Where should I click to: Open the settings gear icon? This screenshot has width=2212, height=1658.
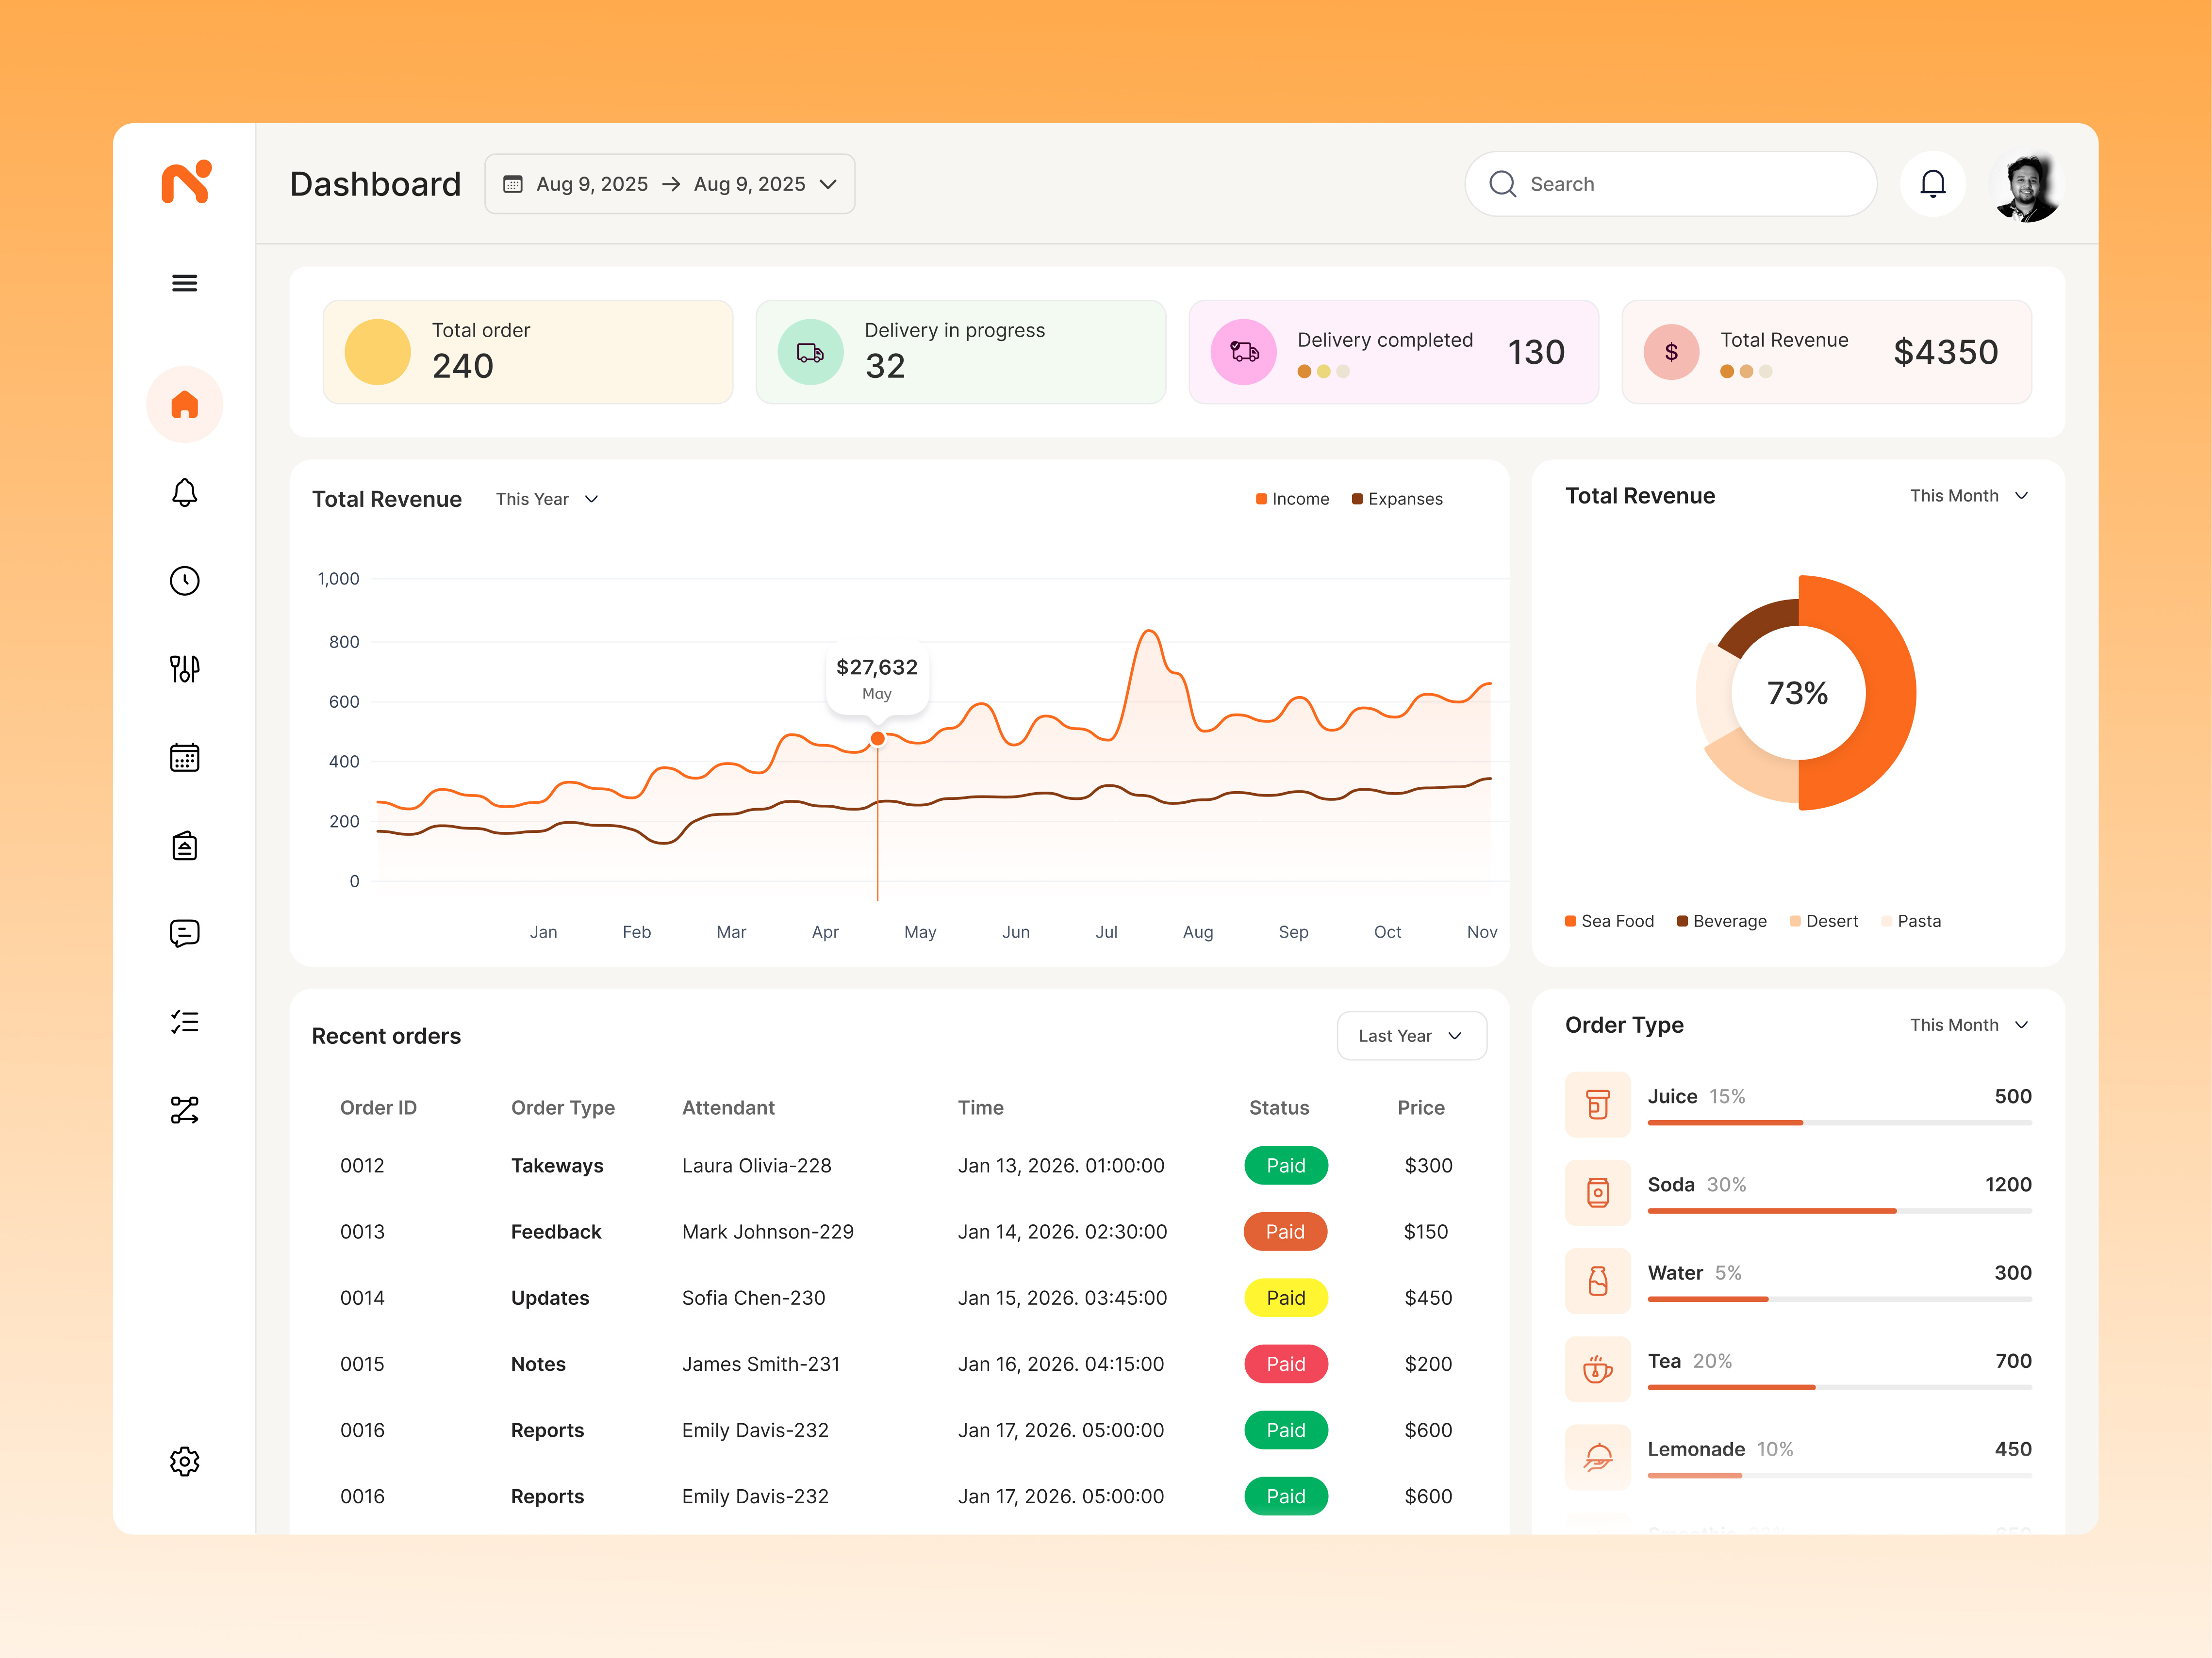pyautogui.click(x=184, y=1461)
